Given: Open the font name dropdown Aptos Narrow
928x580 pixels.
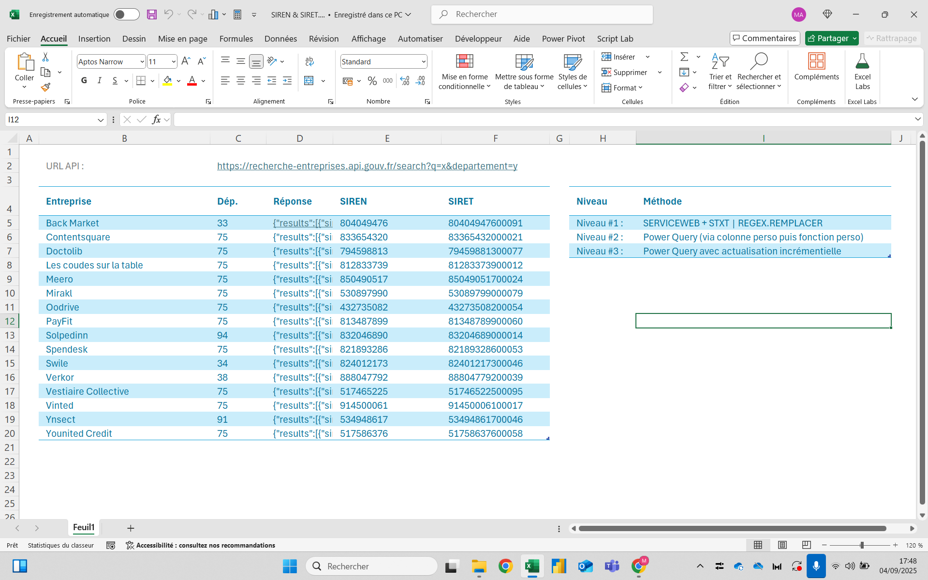Looking at the screenshot, I should click(x=142, y=62).
